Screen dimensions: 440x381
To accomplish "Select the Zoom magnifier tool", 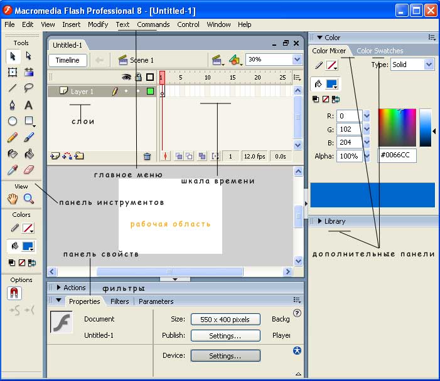I will coord(29,199).
